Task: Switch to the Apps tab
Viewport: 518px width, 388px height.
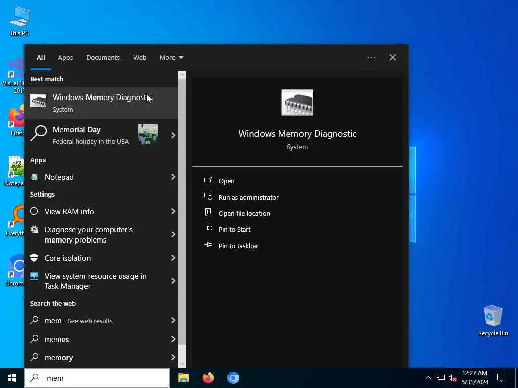Action: pos(65,58)
